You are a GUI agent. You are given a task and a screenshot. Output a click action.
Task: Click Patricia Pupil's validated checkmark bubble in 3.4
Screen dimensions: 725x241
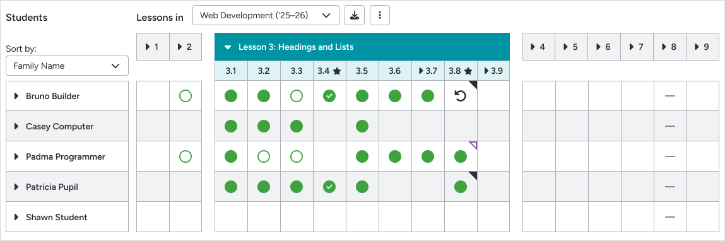[x=329, y=187]
